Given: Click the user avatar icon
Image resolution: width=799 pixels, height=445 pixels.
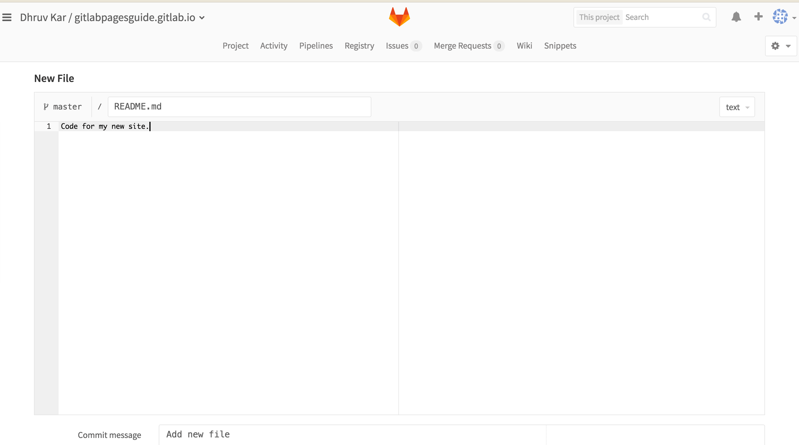Looking at the screenshot, I should pos(780,17).
